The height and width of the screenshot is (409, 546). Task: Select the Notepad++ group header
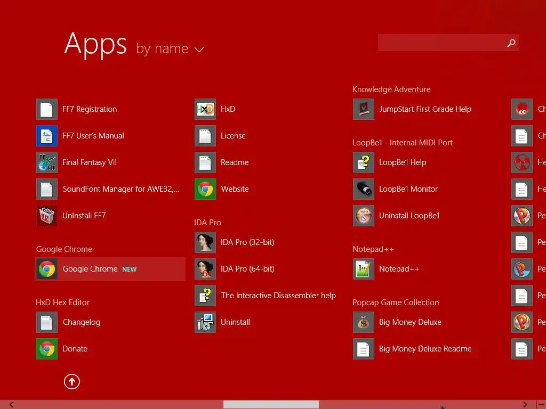coord(373,249)
